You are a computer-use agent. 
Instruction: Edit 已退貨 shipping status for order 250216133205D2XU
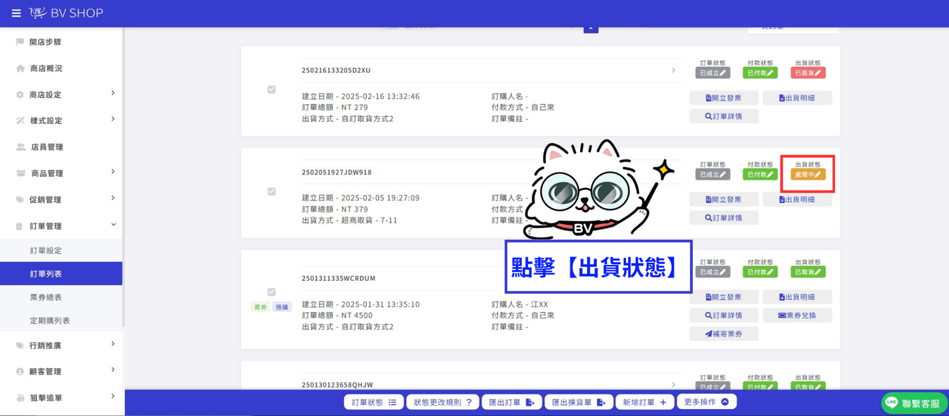click(x=808, y=73)
